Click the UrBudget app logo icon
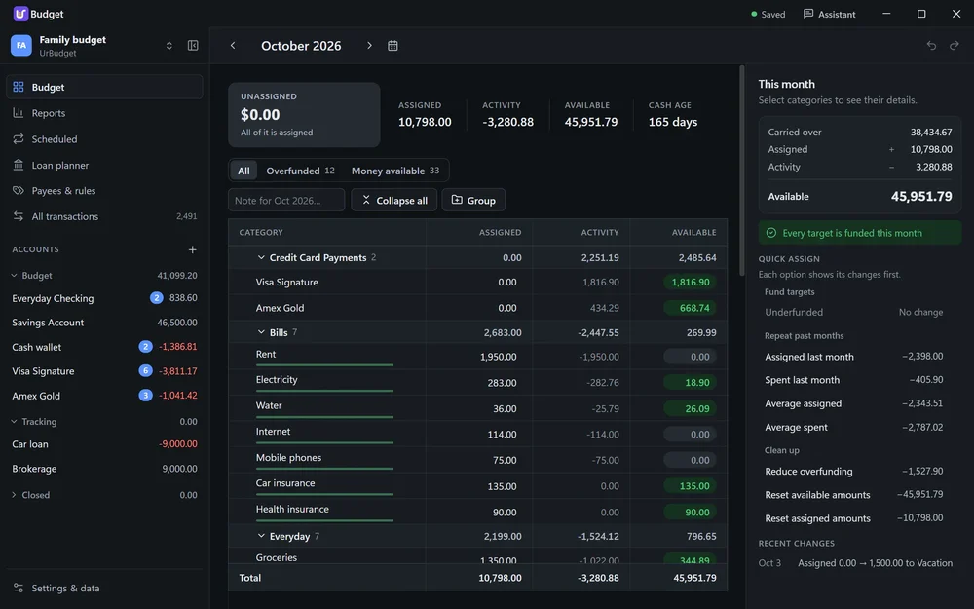The height and width of the screenshot is (609, 974). [x=20, y=13]
